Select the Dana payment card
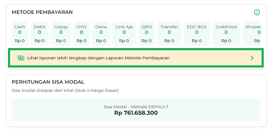 click(101, 34)
